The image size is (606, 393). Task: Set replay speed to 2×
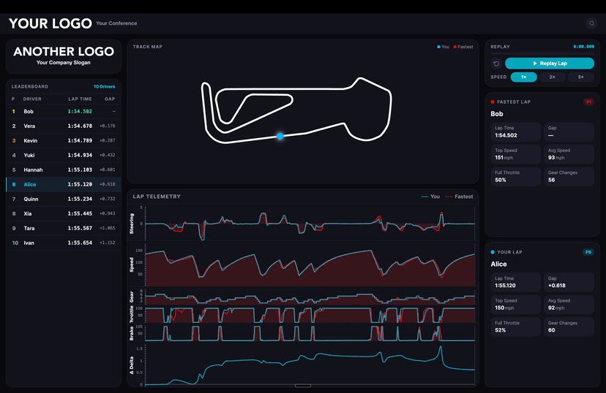coord(552,77)
